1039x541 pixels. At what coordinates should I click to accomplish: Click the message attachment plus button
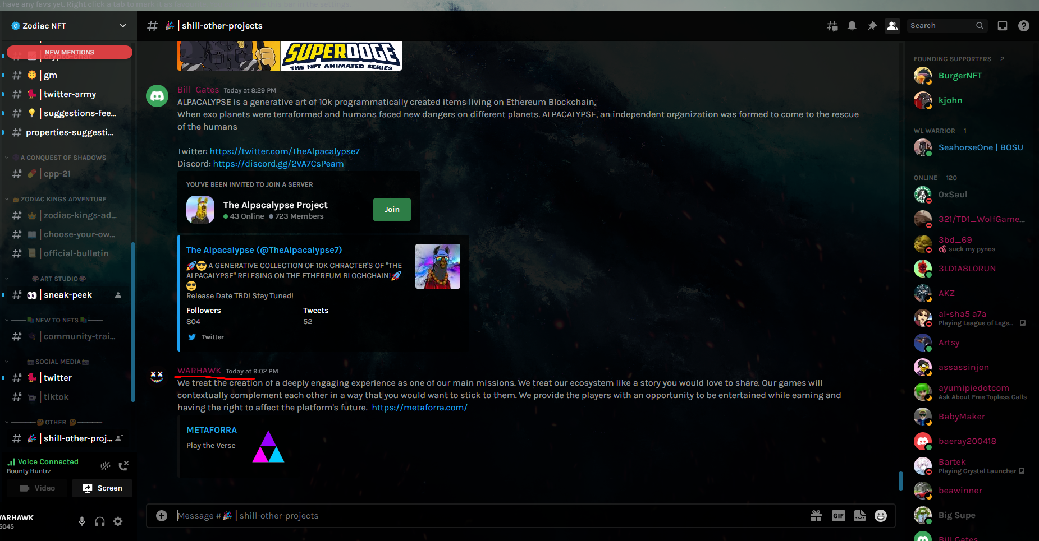(x=162, y=516)
